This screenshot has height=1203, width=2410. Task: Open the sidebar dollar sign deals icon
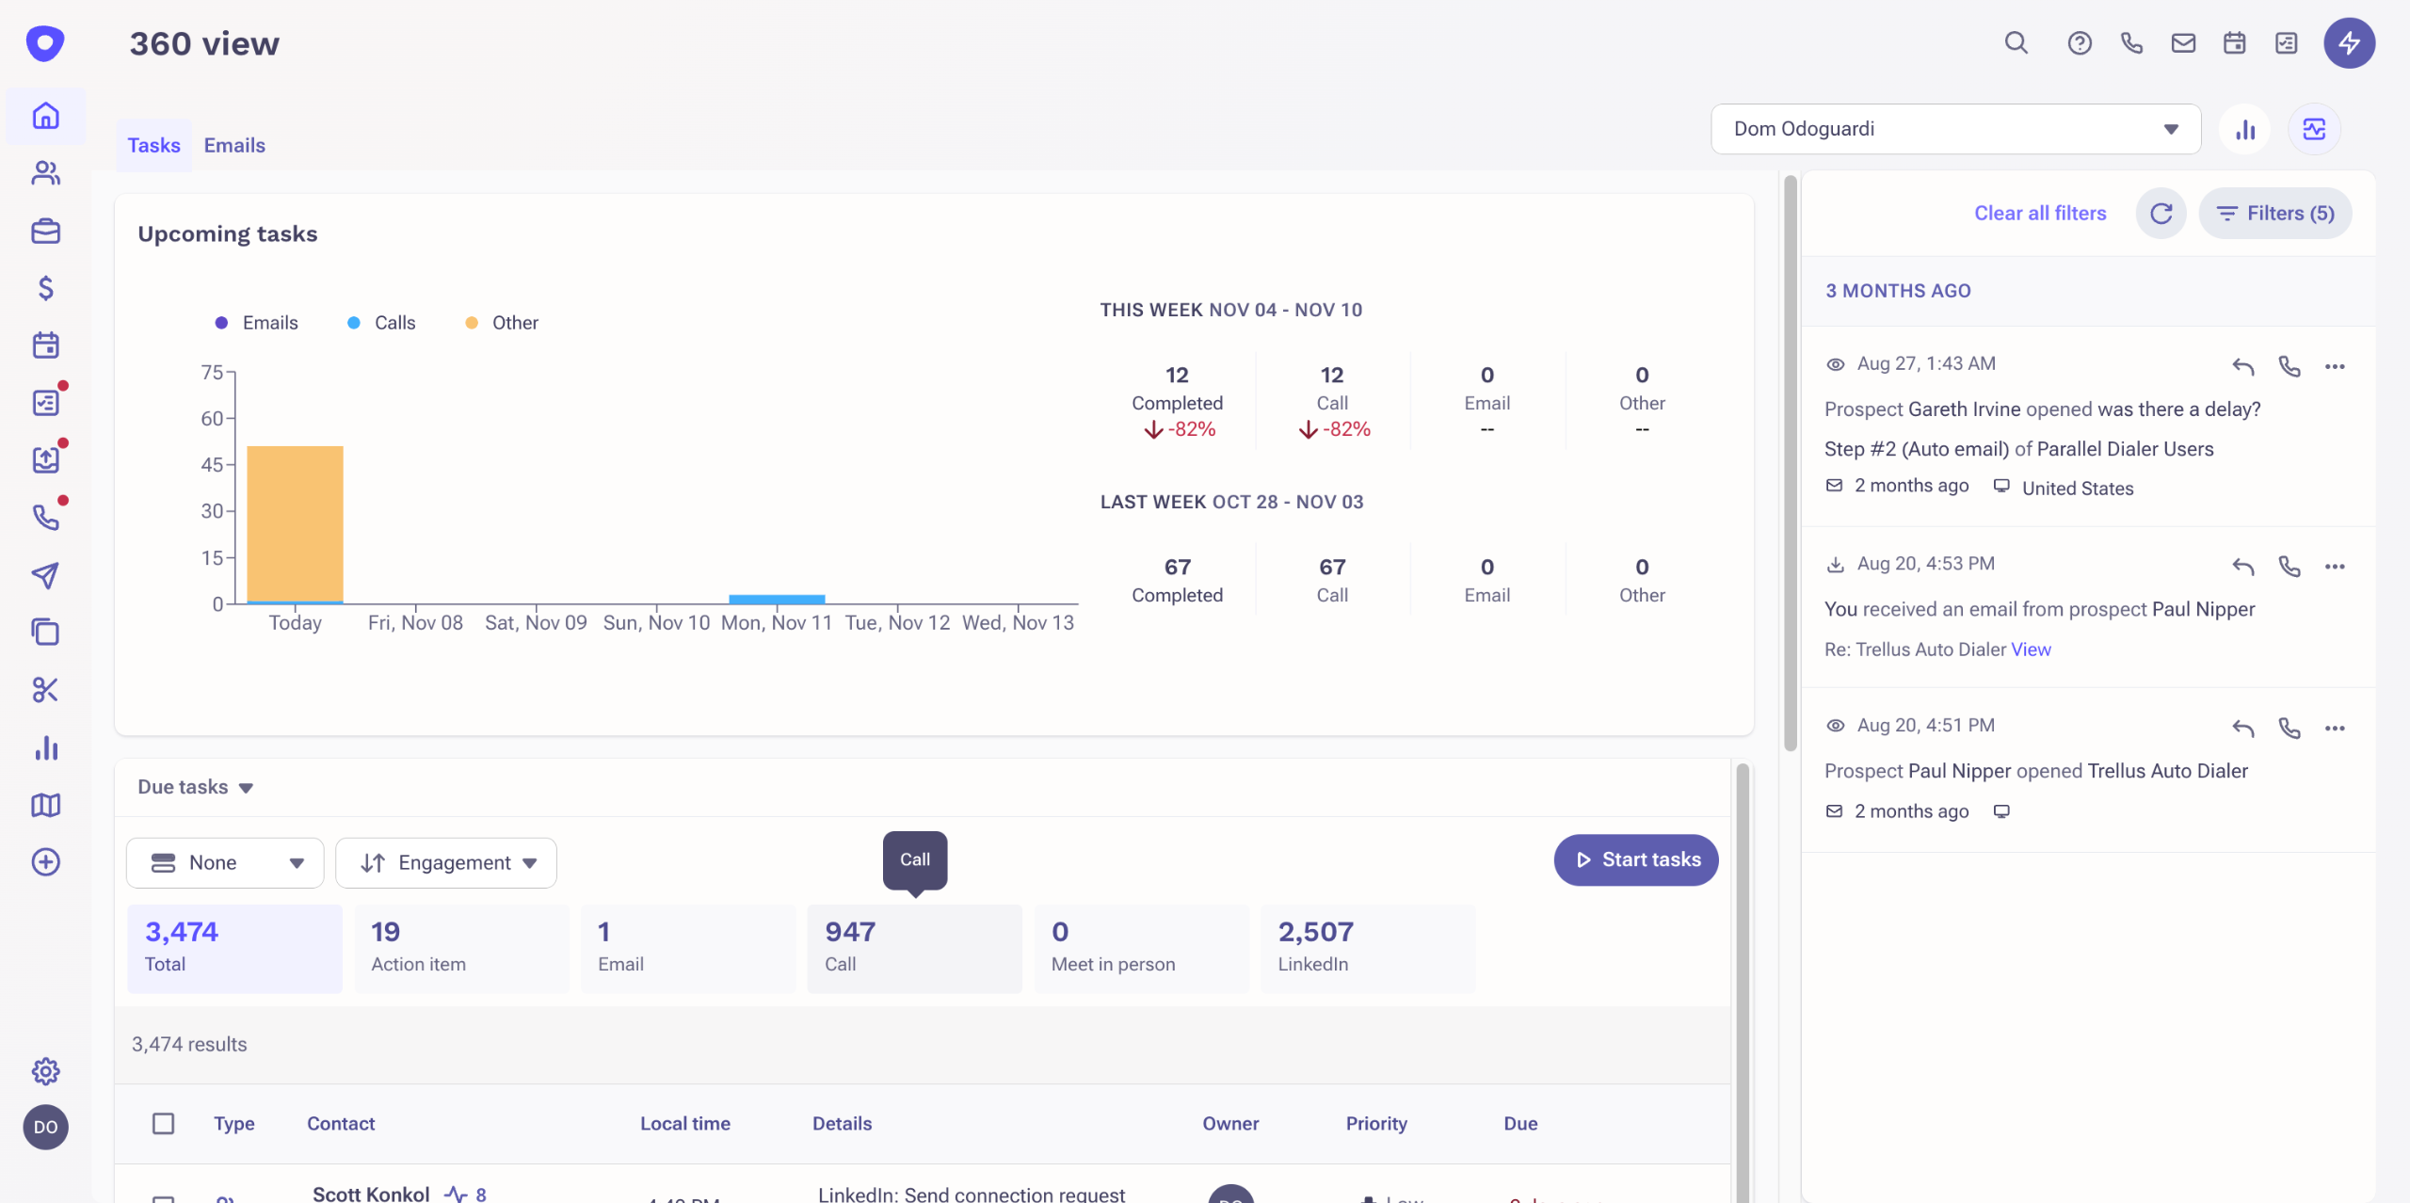[x=45, y=288]
